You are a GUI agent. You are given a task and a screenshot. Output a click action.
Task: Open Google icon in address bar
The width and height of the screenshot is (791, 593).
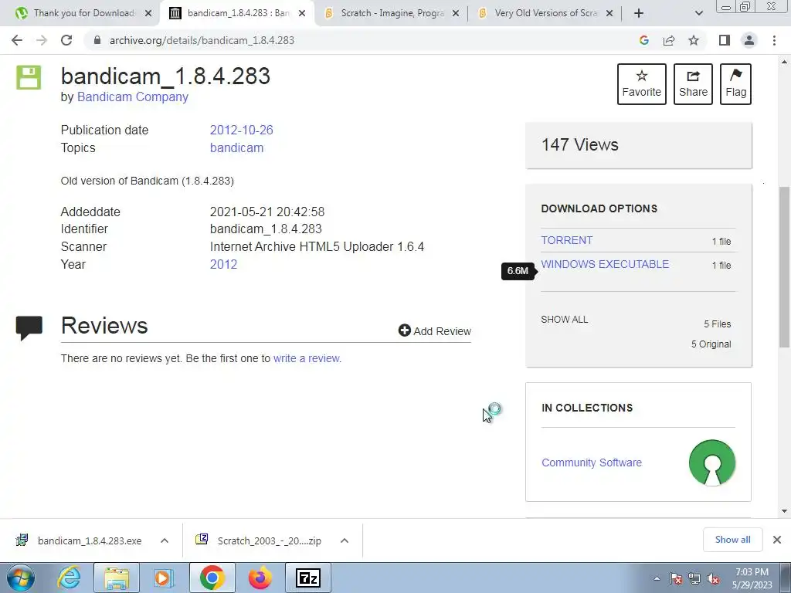click(643, 40)
